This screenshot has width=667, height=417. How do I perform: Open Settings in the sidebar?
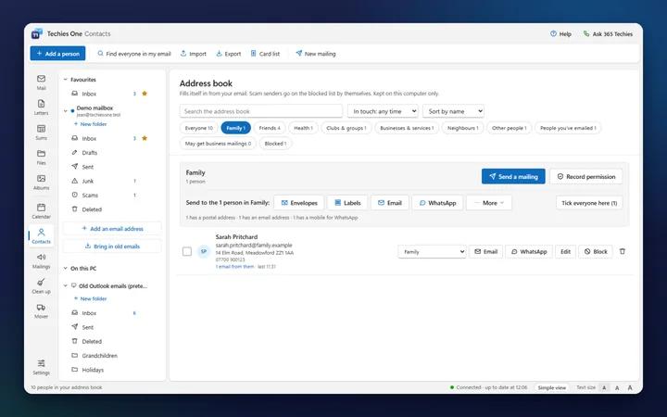[x=42, y=367]
